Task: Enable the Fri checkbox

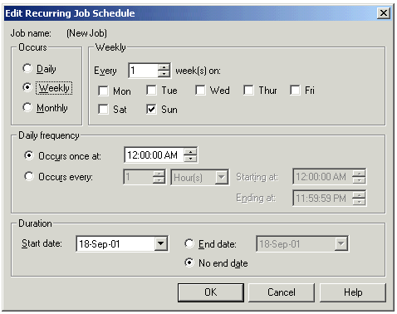Action: (x=295, y=91)
